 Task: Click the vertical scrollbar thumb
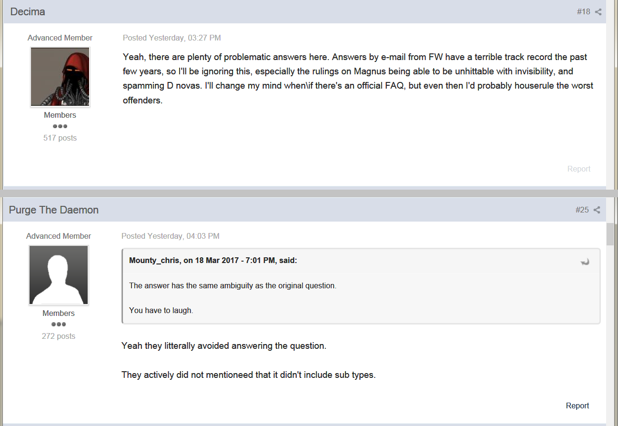(x=610, y=233)
